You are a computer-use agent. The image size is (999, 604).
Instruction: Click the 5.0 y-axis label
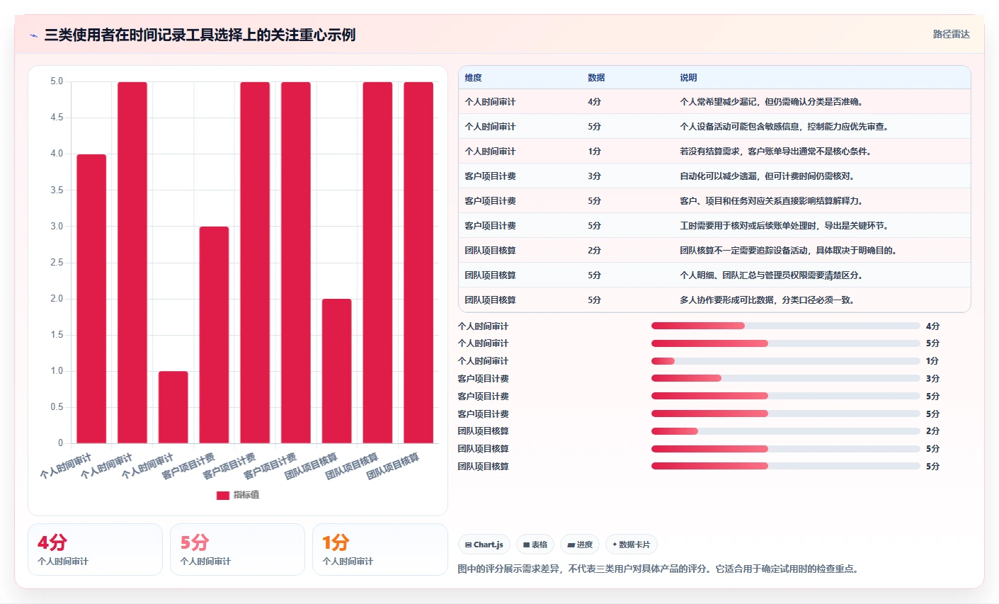coord(57,81)
